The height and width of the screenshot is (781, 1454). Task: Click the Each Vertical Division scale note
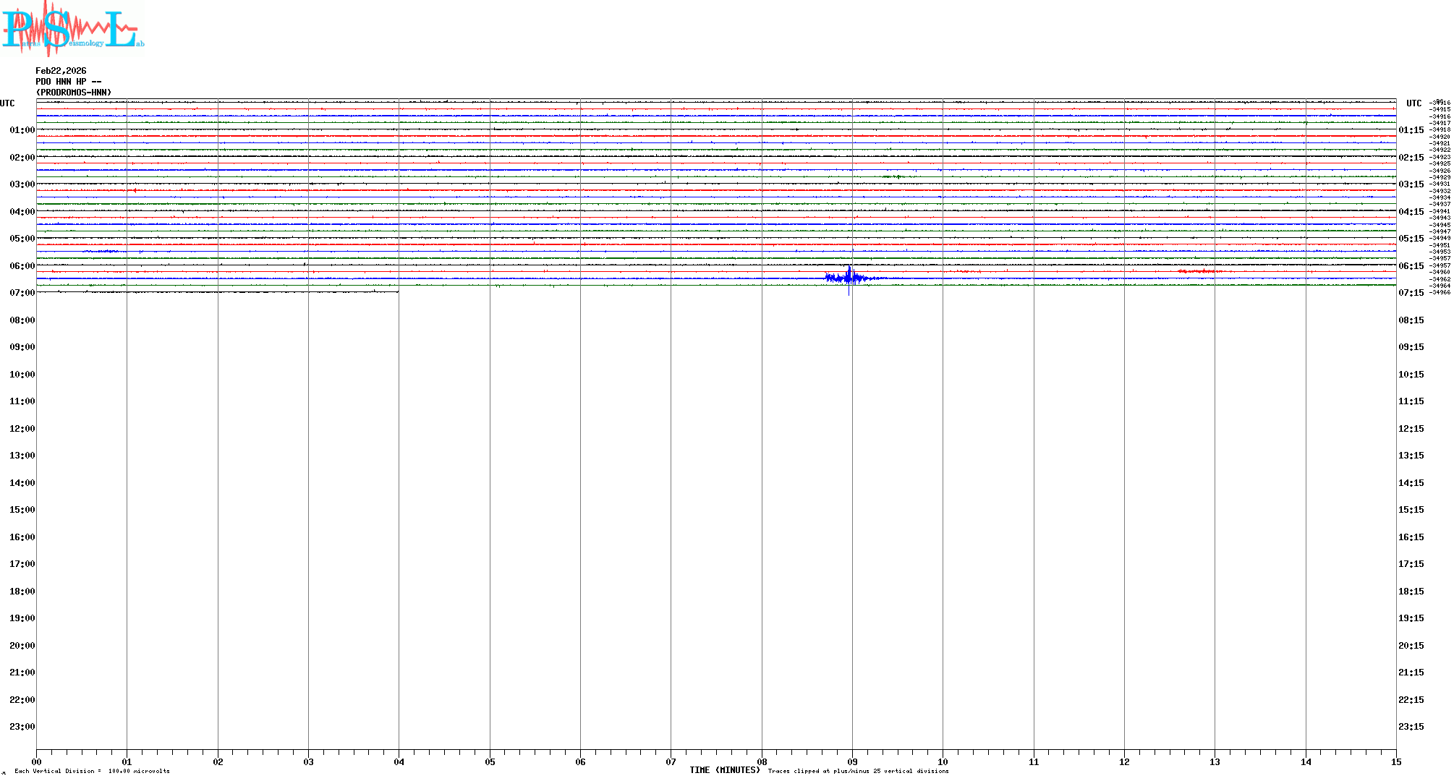click(92, 771)
